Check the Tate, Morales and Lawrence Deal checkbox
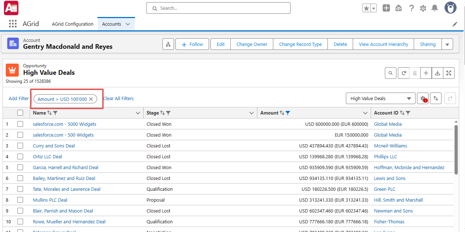Screen dimensions: 465x232 tap(20, 189)
